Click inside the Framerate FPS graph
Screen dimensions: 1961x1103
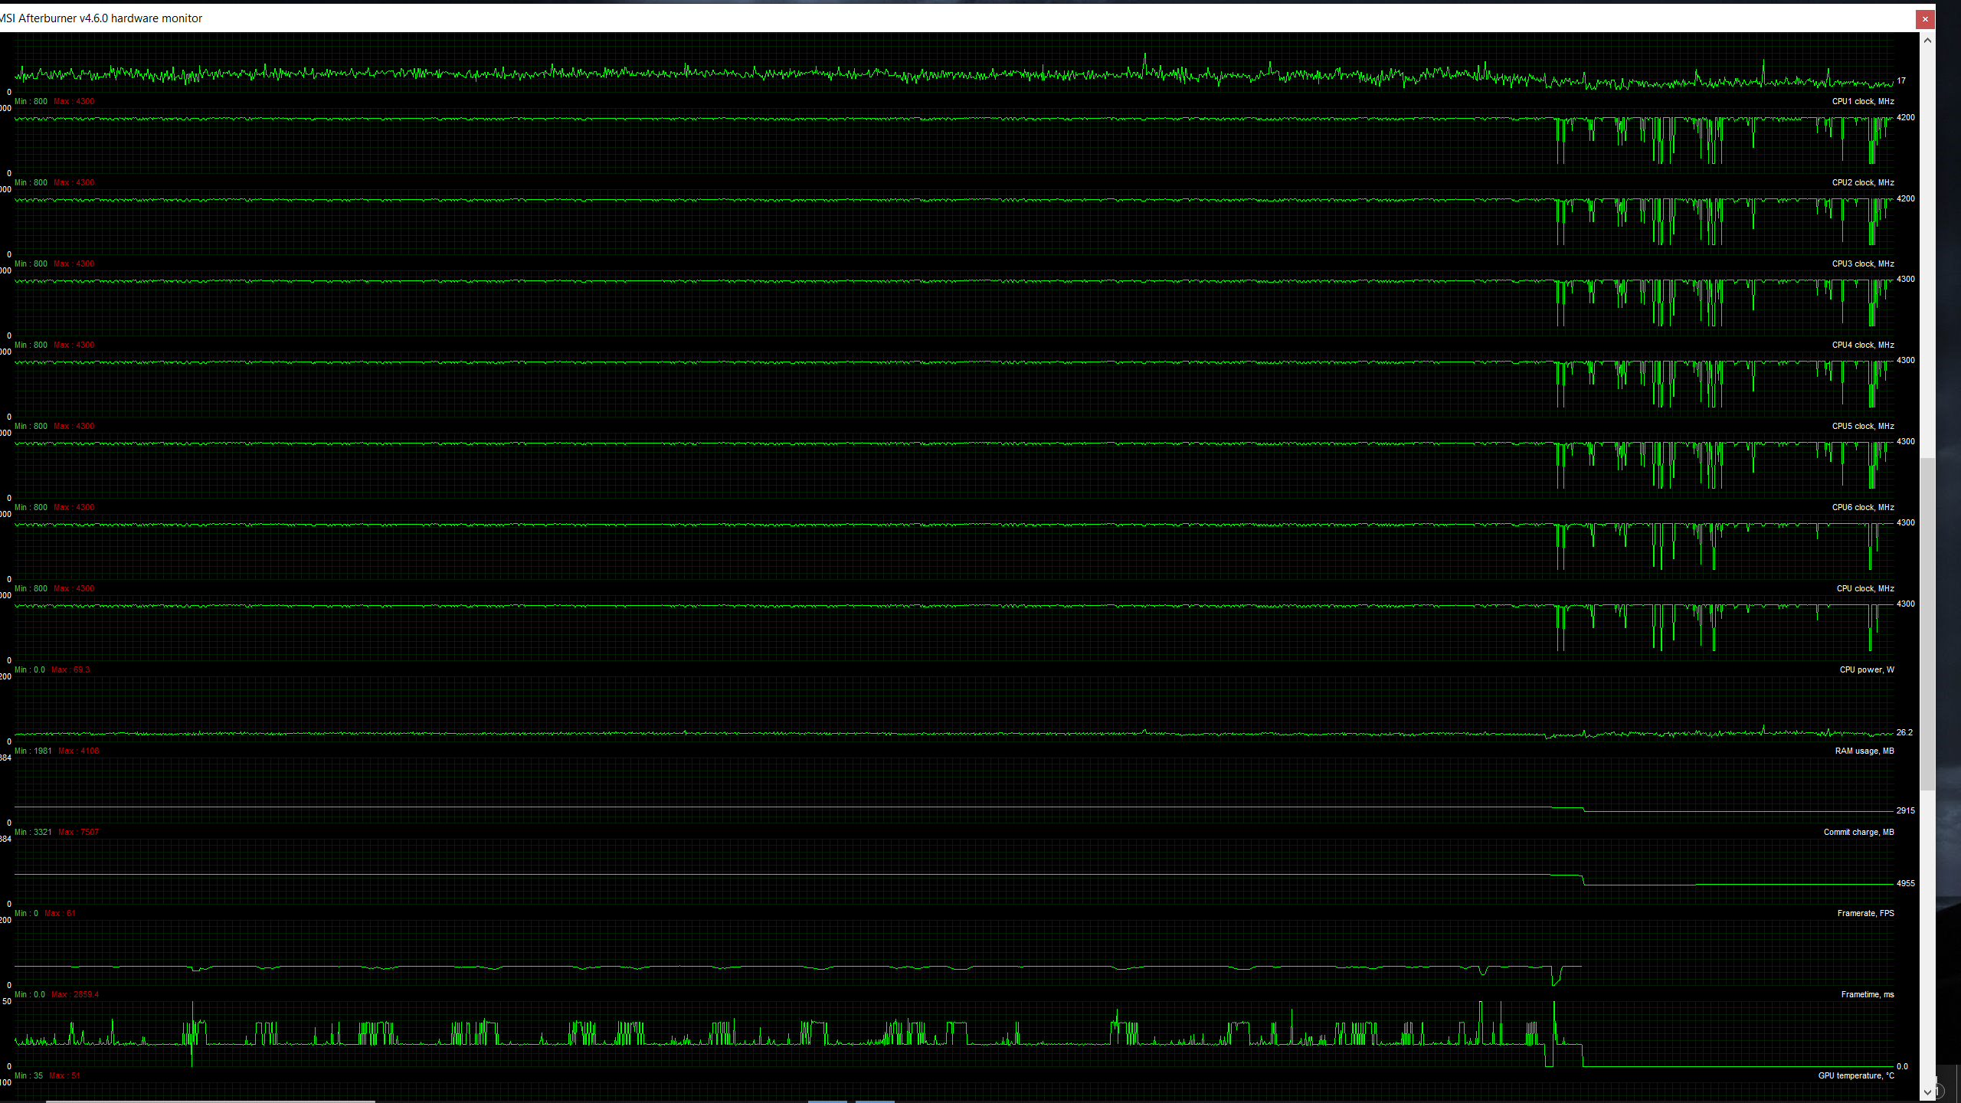coord(766,954)
